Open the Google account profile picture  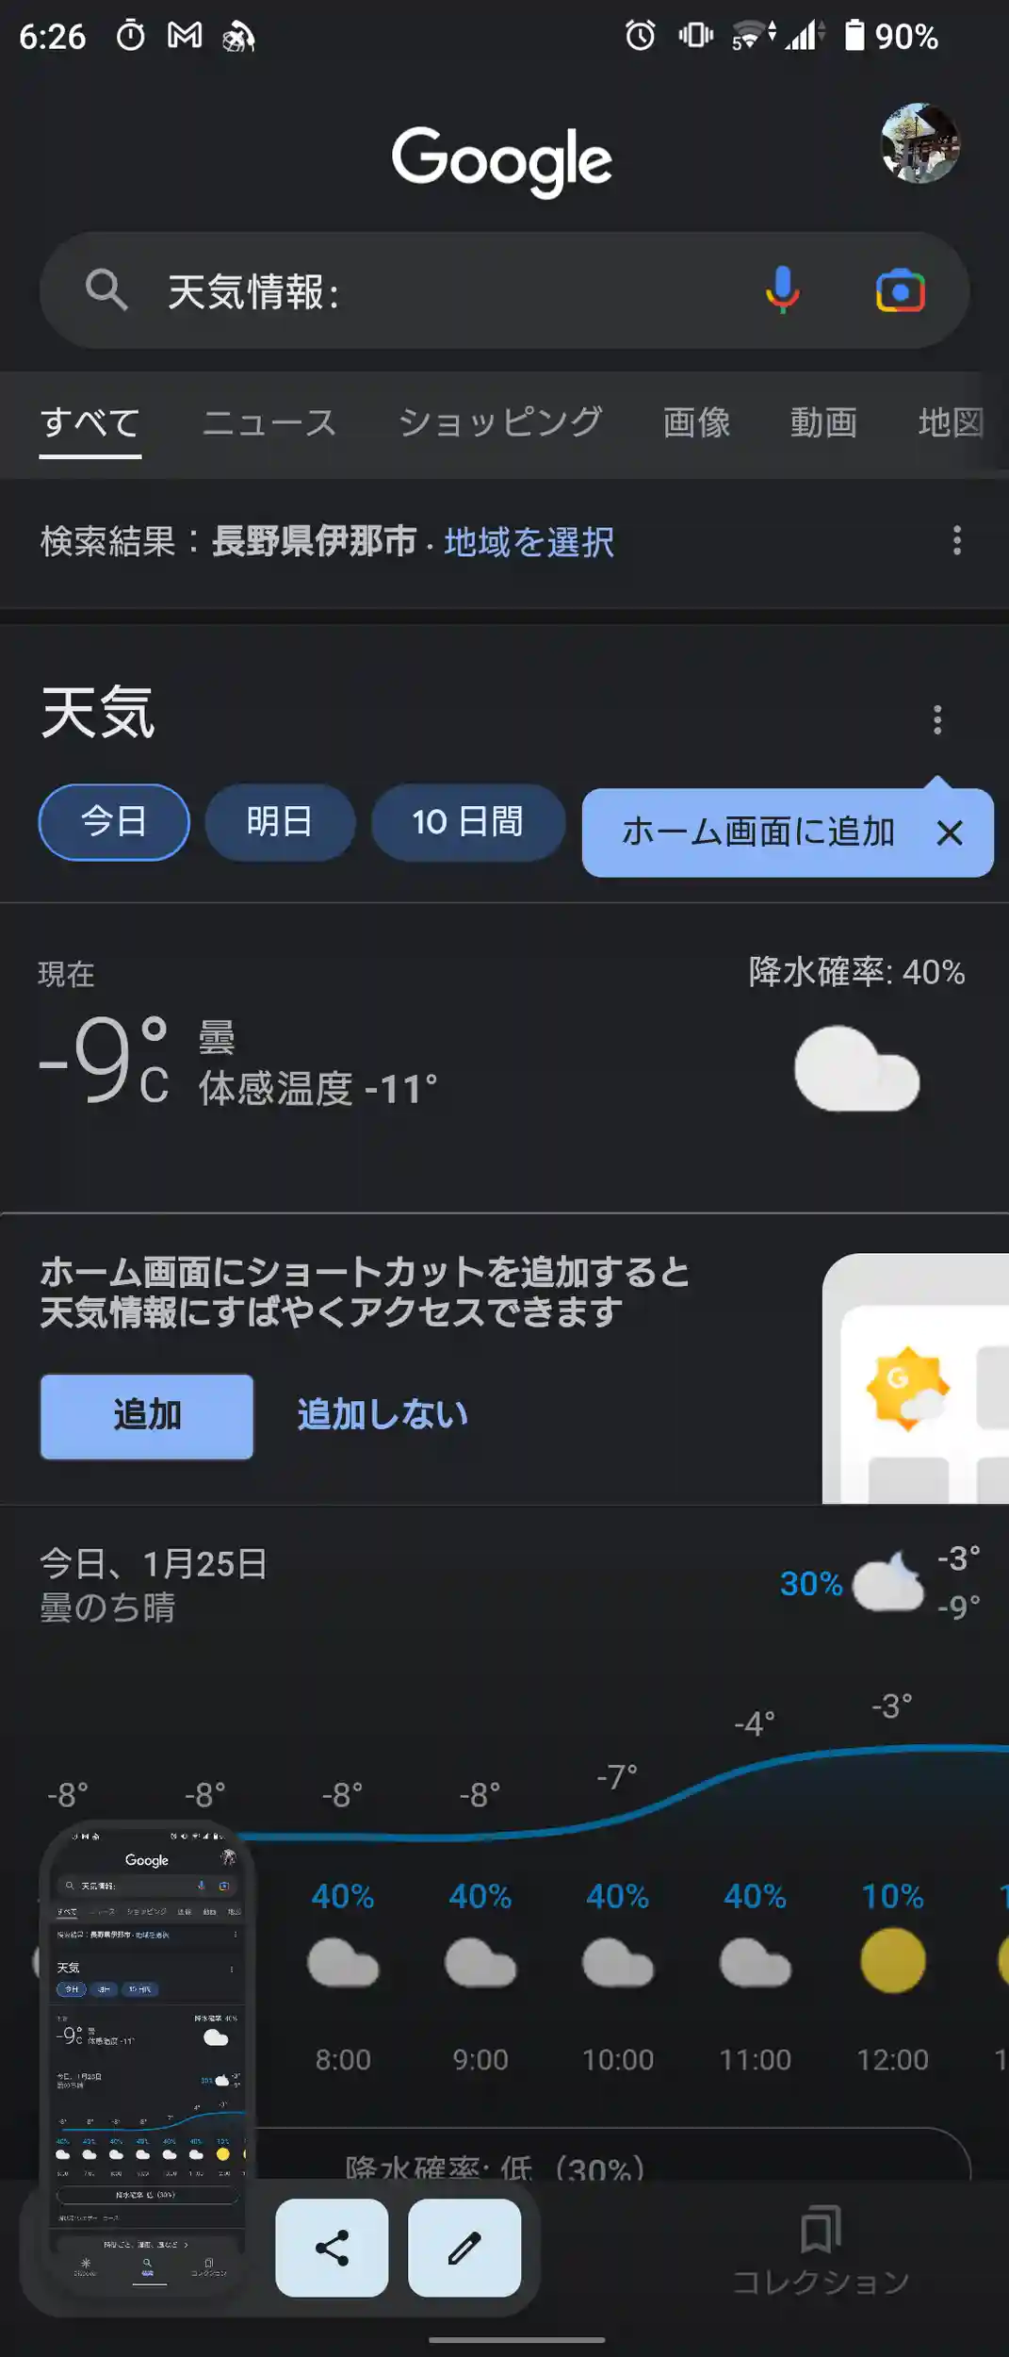(919, 143)
